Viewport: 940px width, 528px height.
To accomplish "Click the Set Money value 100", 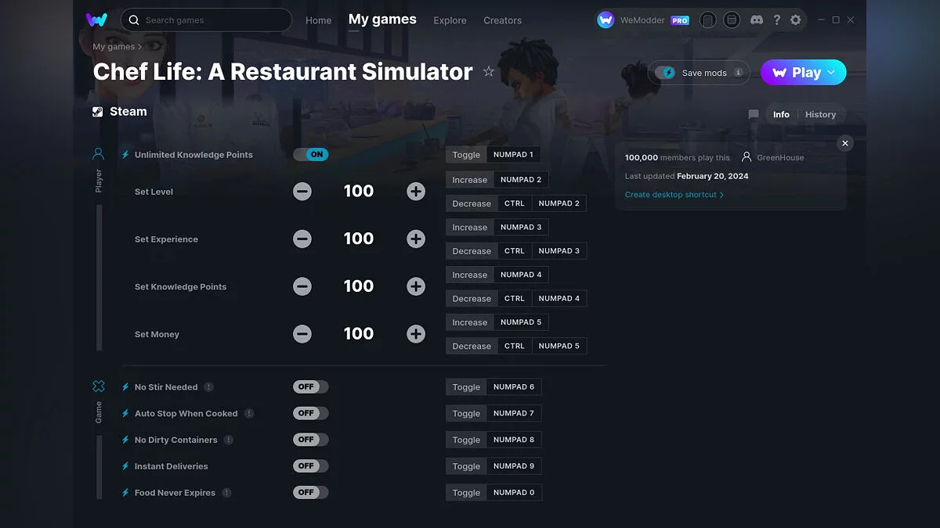I will coord(359,334).
